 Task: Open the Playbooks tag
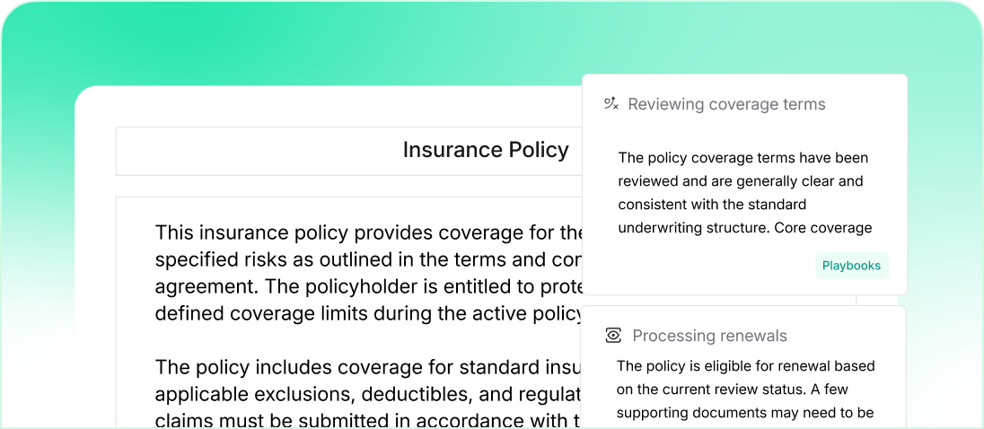[x=851, y=266]
